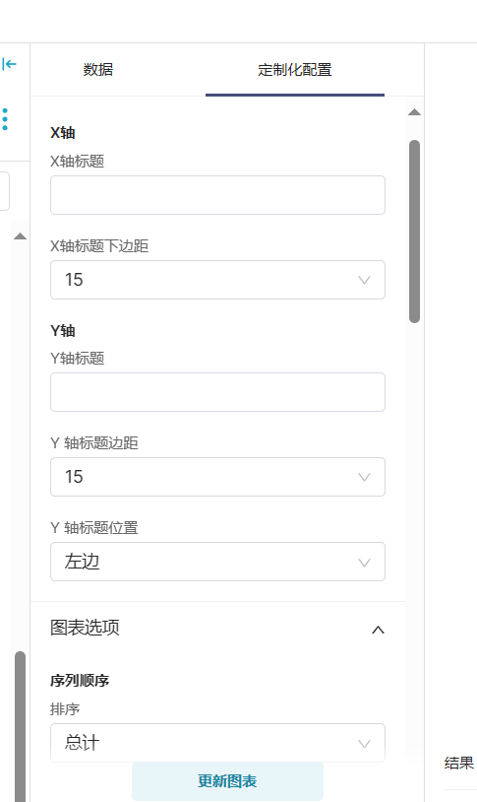Click the 图表选项 section heading
Screen dimensions: 477x802
click(85, 628)
